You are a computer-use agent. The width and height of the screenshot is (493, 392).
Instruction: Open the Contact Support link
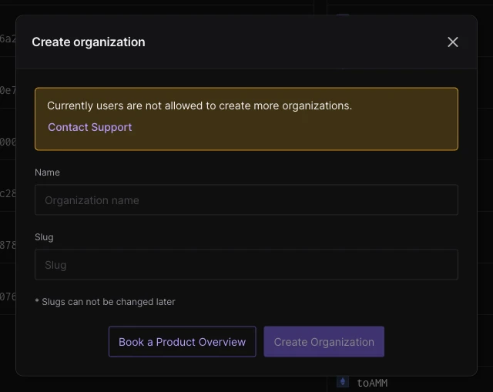tap(90, 127)
